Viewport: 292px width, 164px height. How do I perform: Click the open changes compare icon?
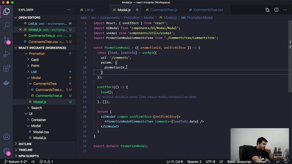[267, 10]
